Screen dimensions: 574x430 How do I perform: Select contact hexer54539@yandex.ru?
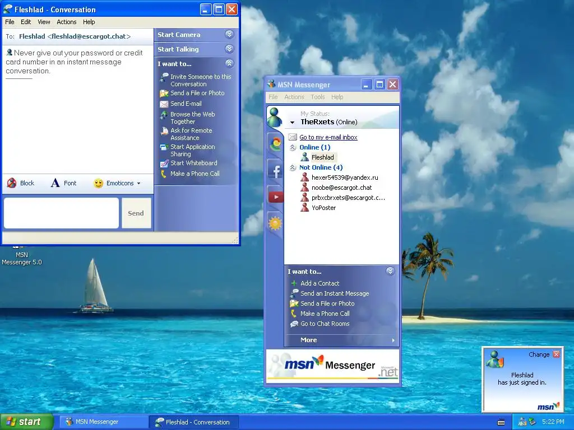click(345, 177)
